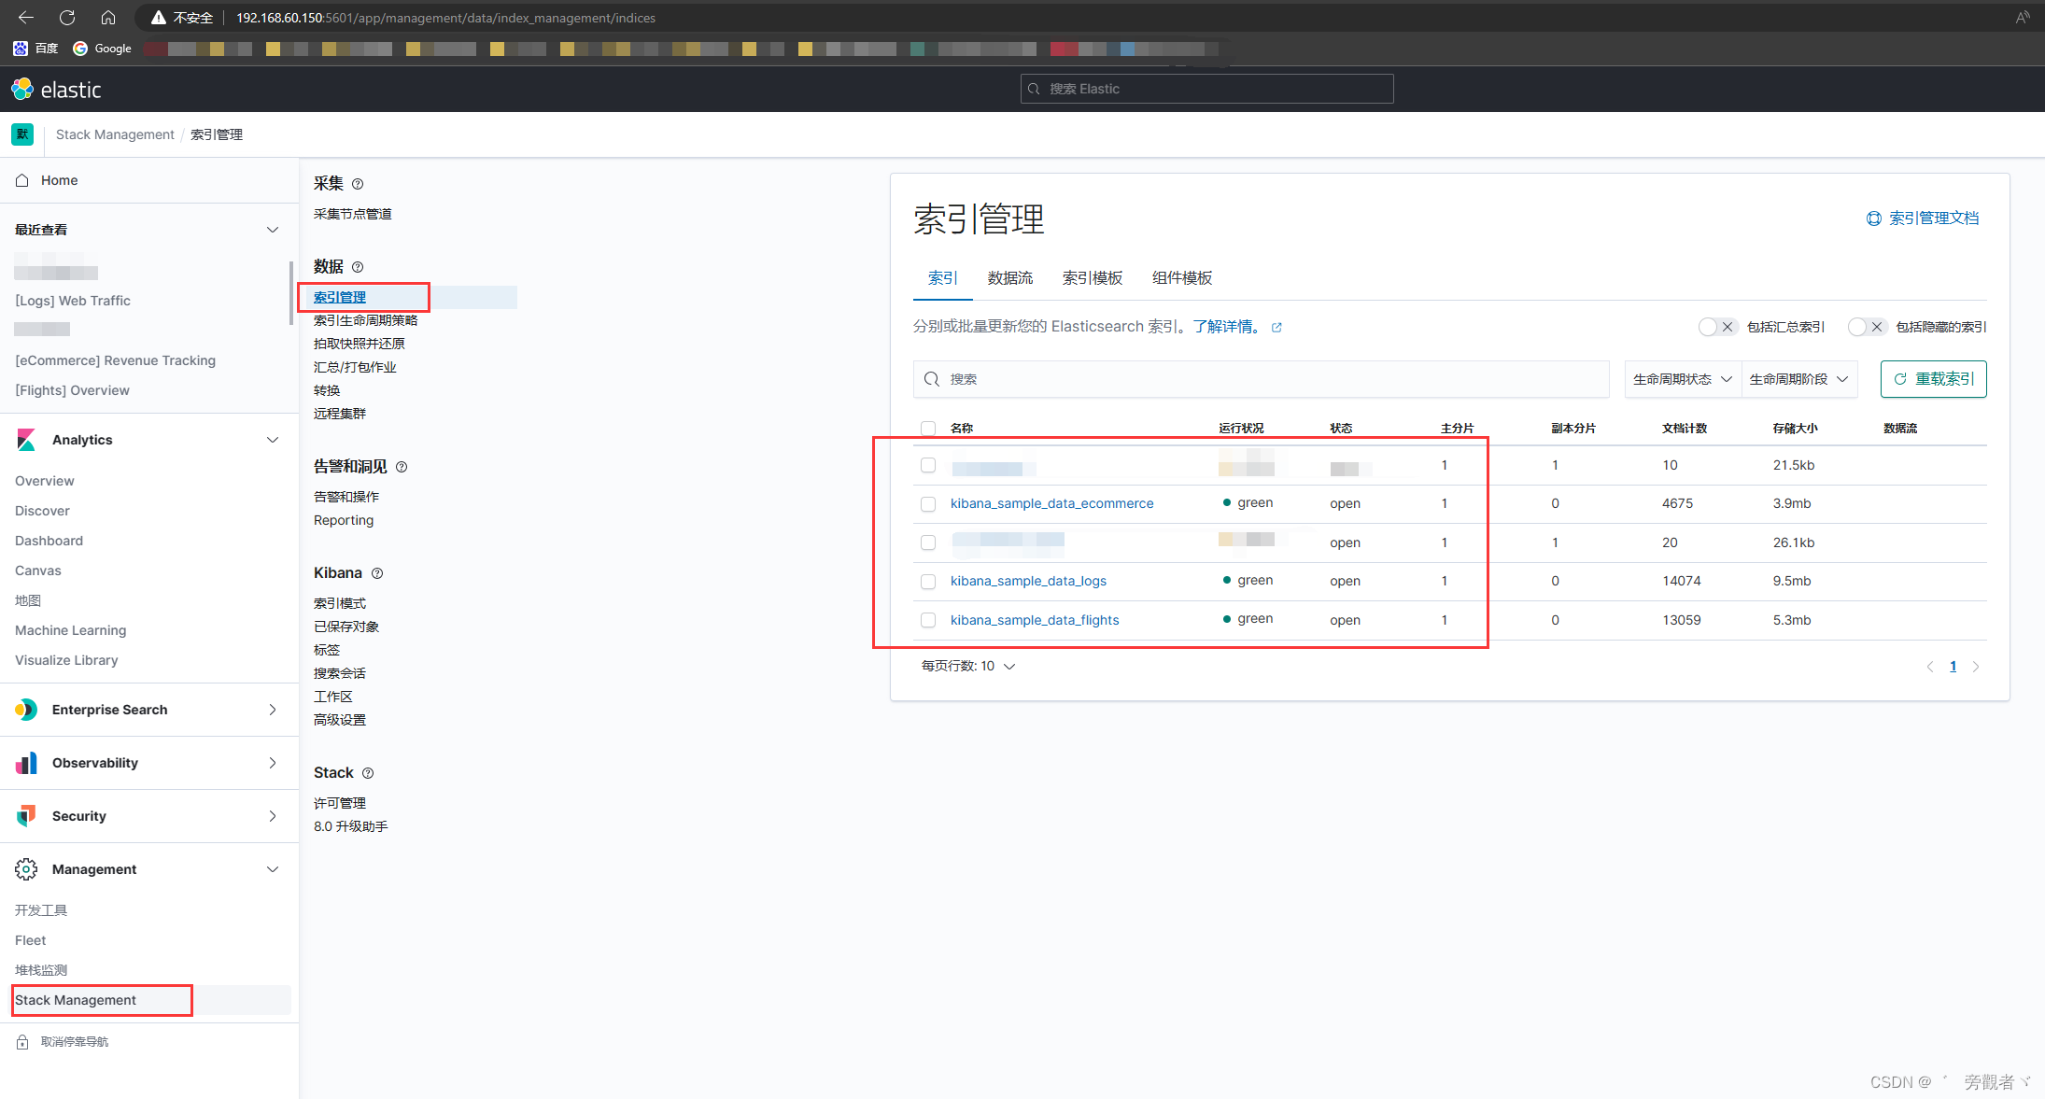Click the 默 space avatar icon
2045x1099 pixels.
pyautogui.click(x=22, y=134)
